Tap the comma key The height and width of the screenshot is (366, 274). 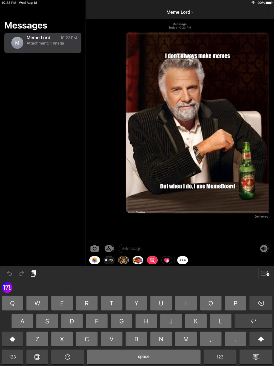coord(211,339)
